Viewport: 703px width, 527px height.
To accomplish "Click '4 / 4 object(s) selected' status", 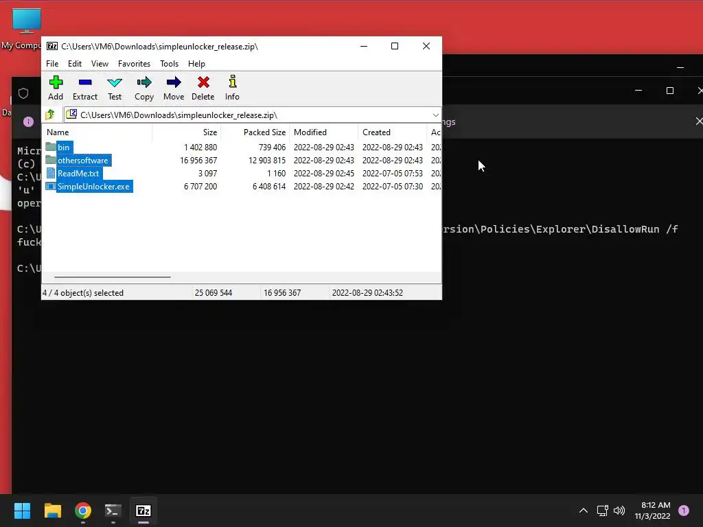I will (83, 292).
